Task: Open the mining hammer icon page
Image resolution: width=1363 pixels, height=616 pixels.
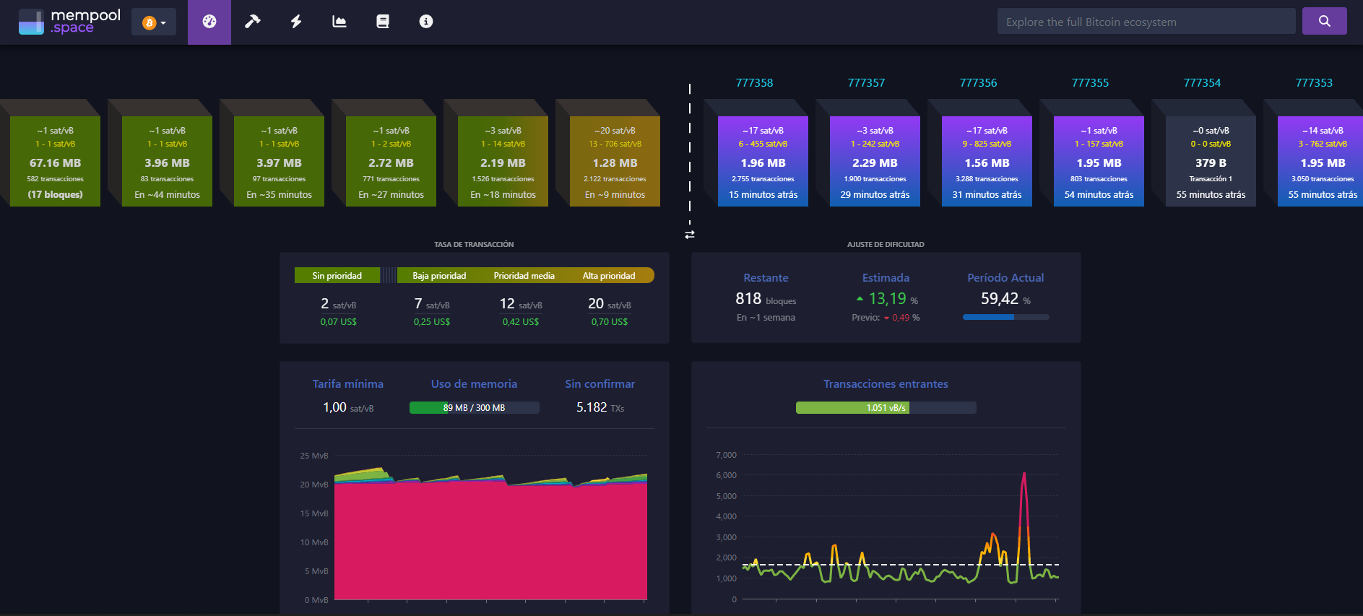Action: tap(252, 22)
